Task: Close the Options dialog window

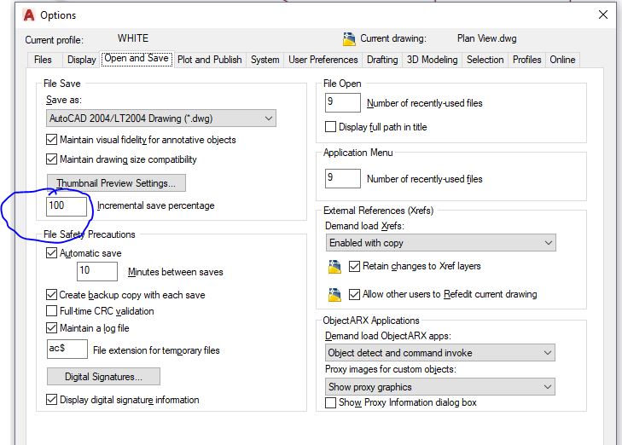Action: (x=602, y=14)
